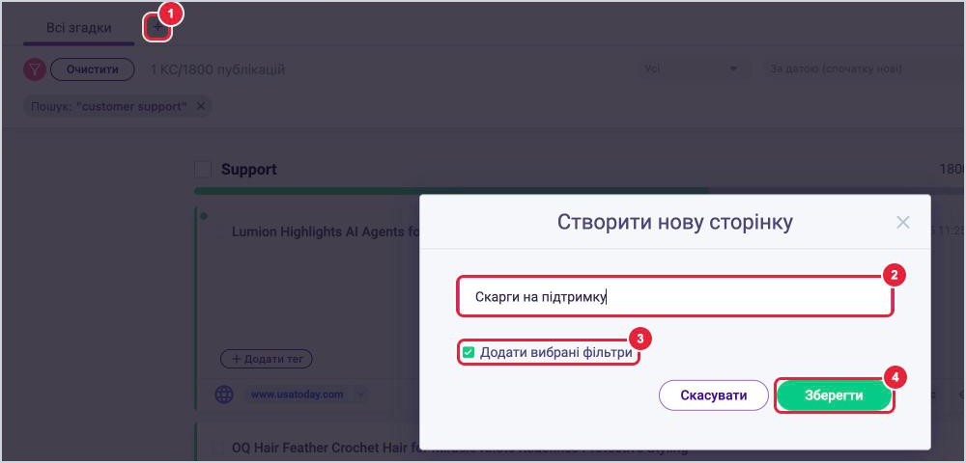The height and width of the screenshot is (463, 966).
Task: Open the За датою sort dropdown
Action: click(x=863, y=68)
